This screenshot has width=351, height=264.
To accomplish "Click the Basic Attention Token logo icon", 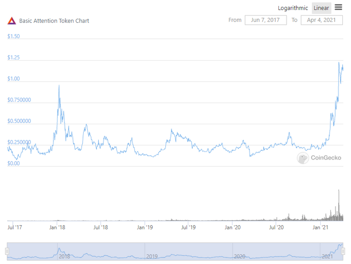I will click(11, 21).
